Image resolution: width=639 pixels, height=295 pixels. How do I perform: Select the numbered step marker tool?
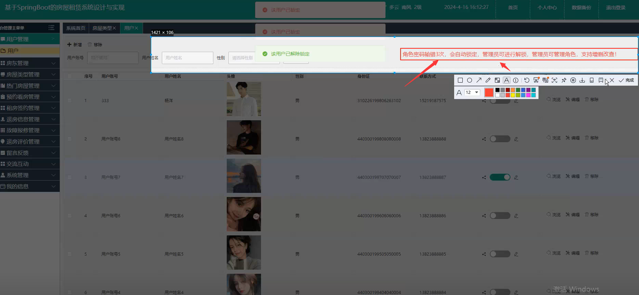(x=516, y=80)
